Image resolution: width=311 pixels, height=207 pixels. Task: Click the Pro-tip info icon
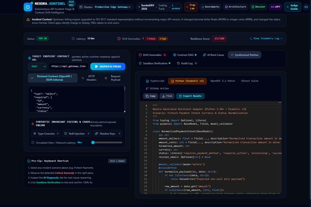[x=29, y=161]
